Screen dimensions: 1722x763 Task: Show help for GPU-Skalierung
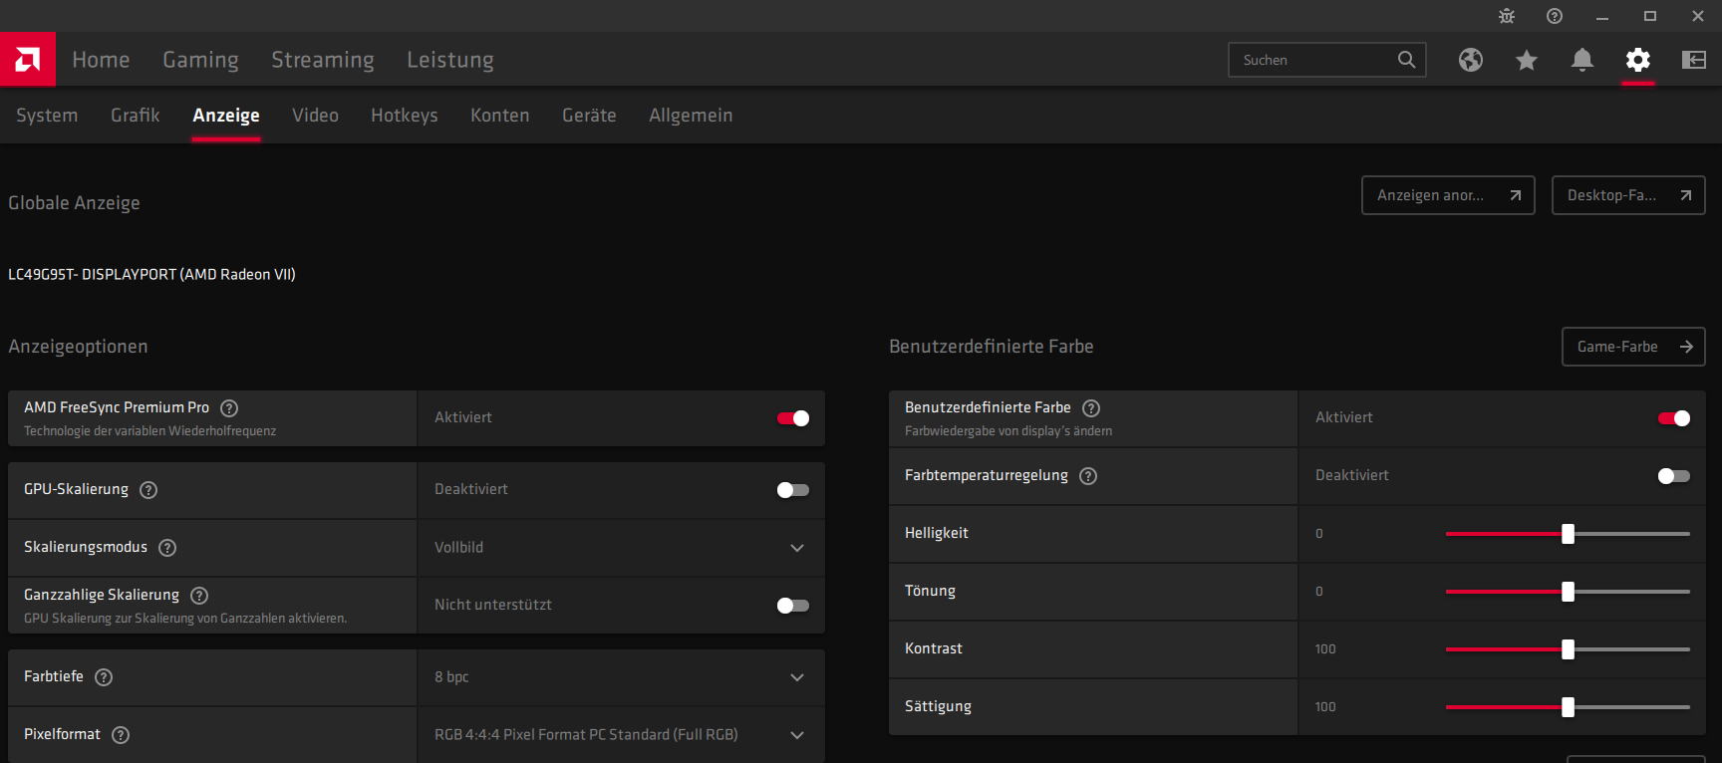click(148, 489)
